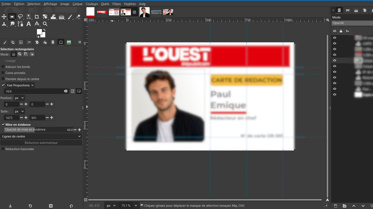Open the tool options tab menu arrow
373x209 pixels.
[x=80, y=42]
